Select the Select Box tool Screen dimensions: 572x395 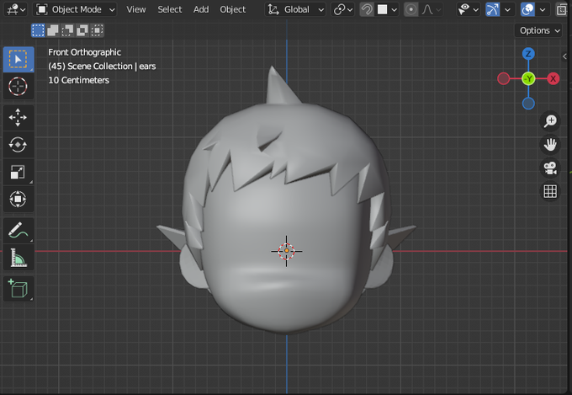click(x=19, y=60)
